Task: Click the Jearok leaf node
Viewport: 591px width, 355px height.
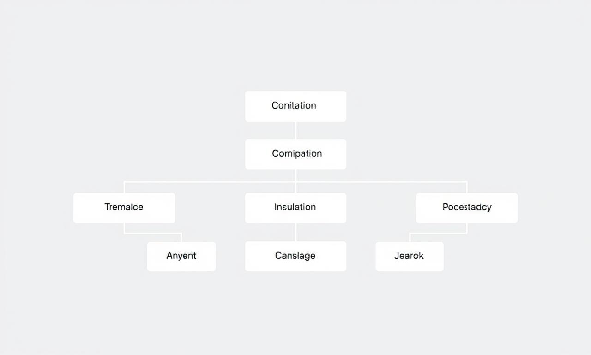Action: [x=409, y=256]
